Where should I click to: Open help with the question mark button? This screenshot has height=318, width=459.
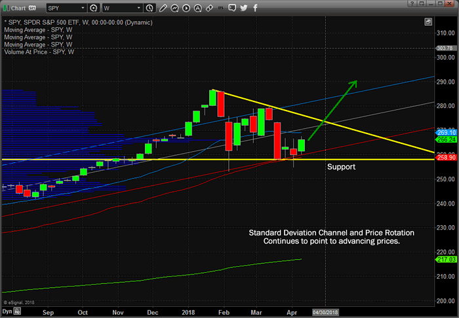tap(412, 3)
